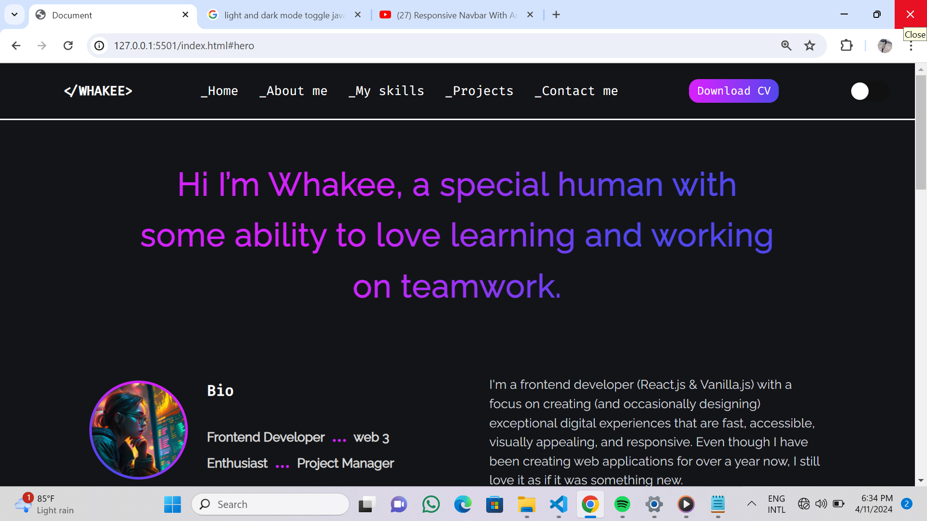Open the Chrome profile avatar
927x521 pixels.
coord(885,46)
